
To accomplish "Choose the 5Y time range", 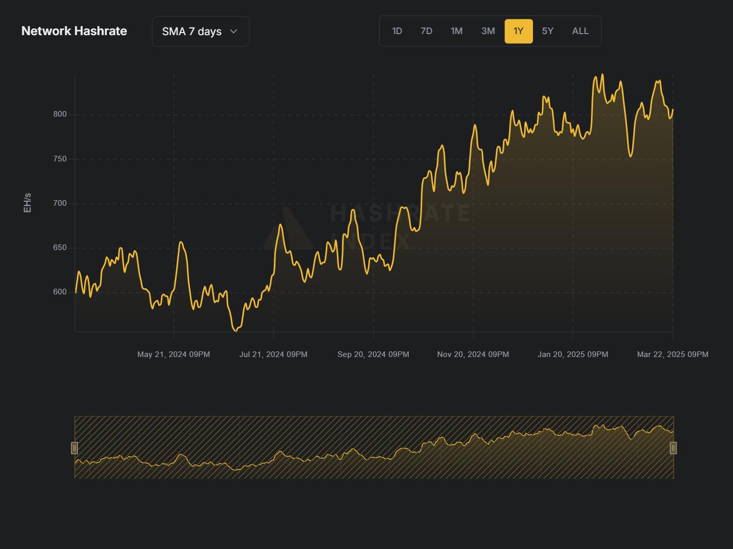I will 548,31.
